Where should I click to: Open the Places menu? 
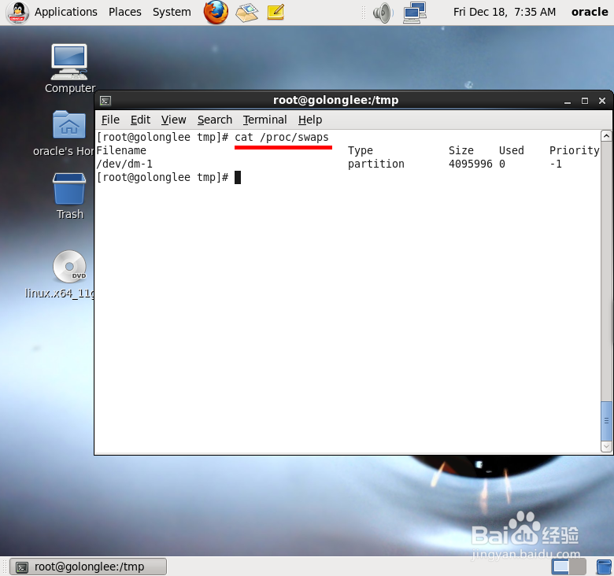pos(125,12)
